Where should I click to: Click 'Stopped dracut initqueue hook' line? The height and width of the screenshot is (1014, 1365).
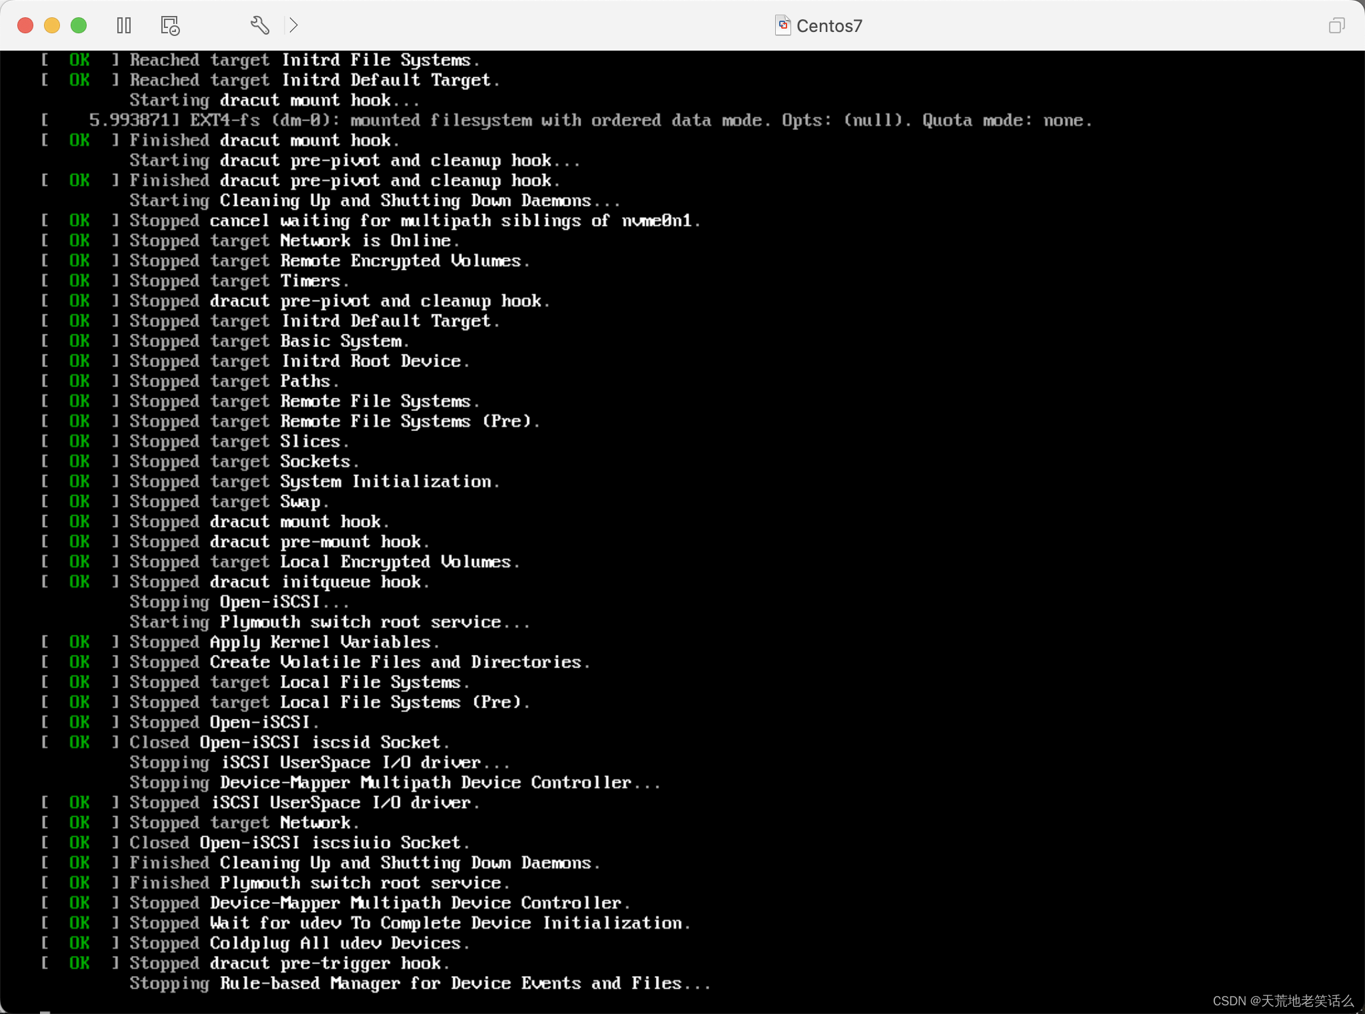[x=279, y=582]
